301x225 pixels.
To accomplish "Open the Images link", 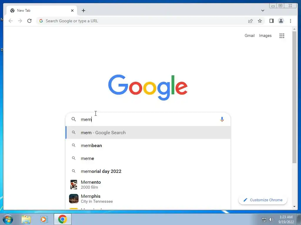I will [265, 35].
